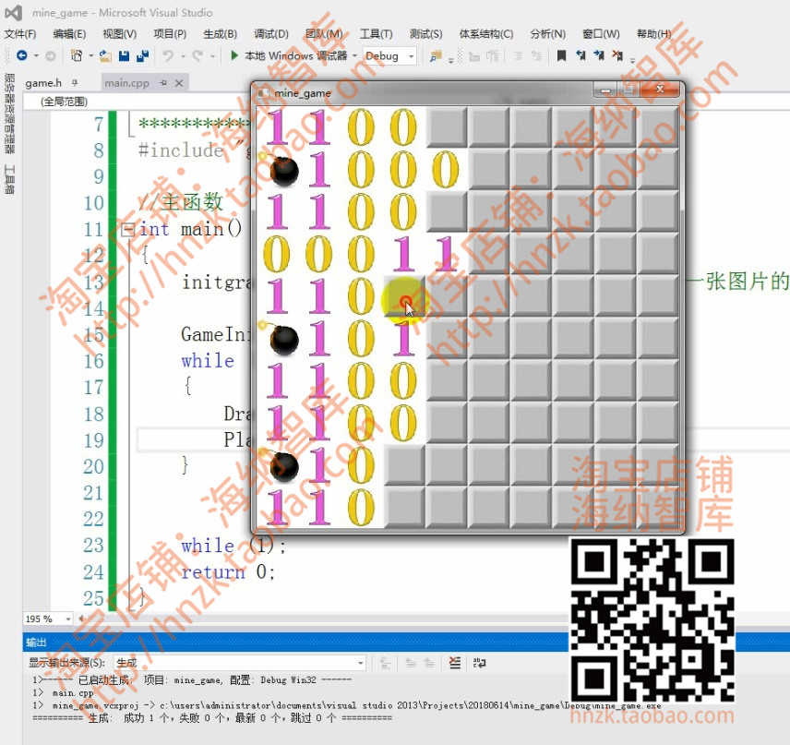Click the 成功 1 个 build summary line

211,718
